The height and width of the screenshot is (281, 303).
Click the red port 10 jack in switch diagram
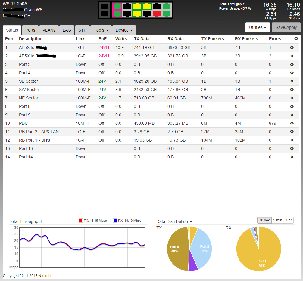click(x=157, y=14)
